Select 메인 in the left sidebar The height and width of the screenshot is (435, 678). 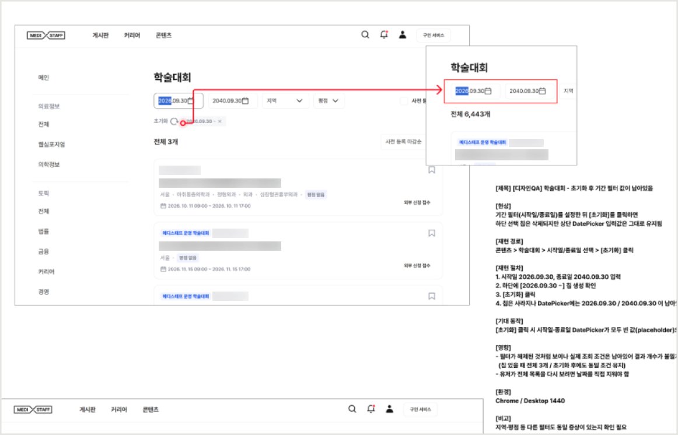(x=44, y=78)
